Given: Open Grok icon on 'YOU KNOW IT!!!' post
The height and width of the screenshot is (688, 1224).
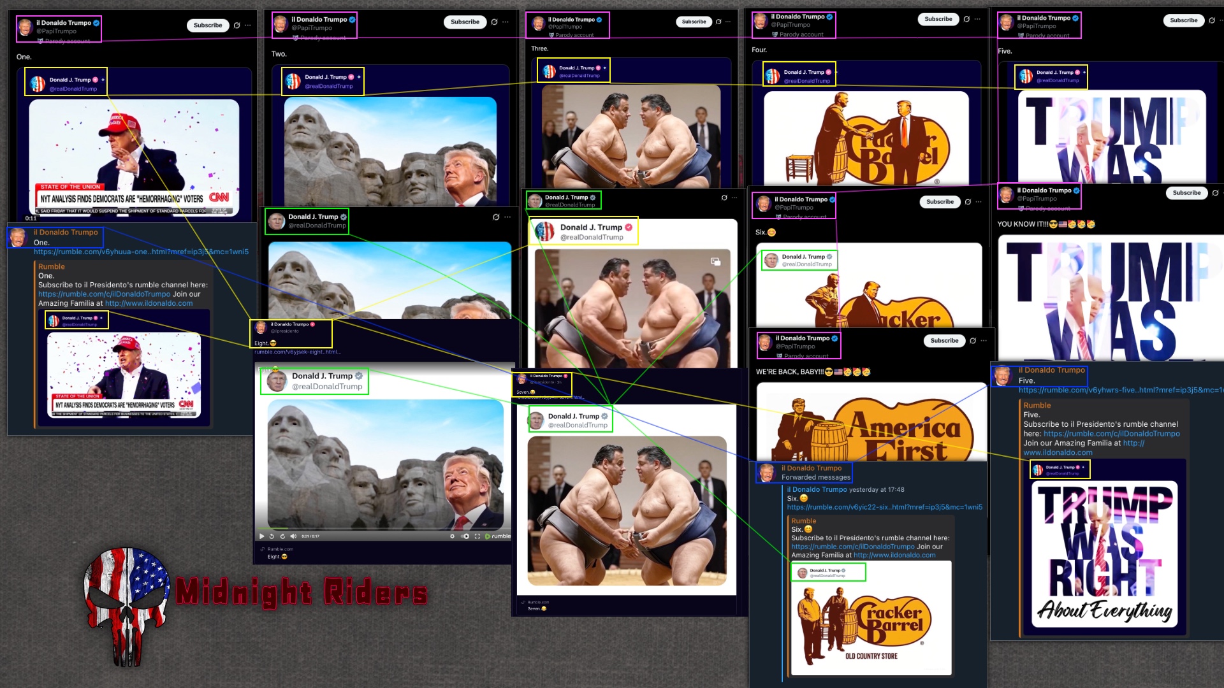Looking at the screenshot, I should 1215,193.
